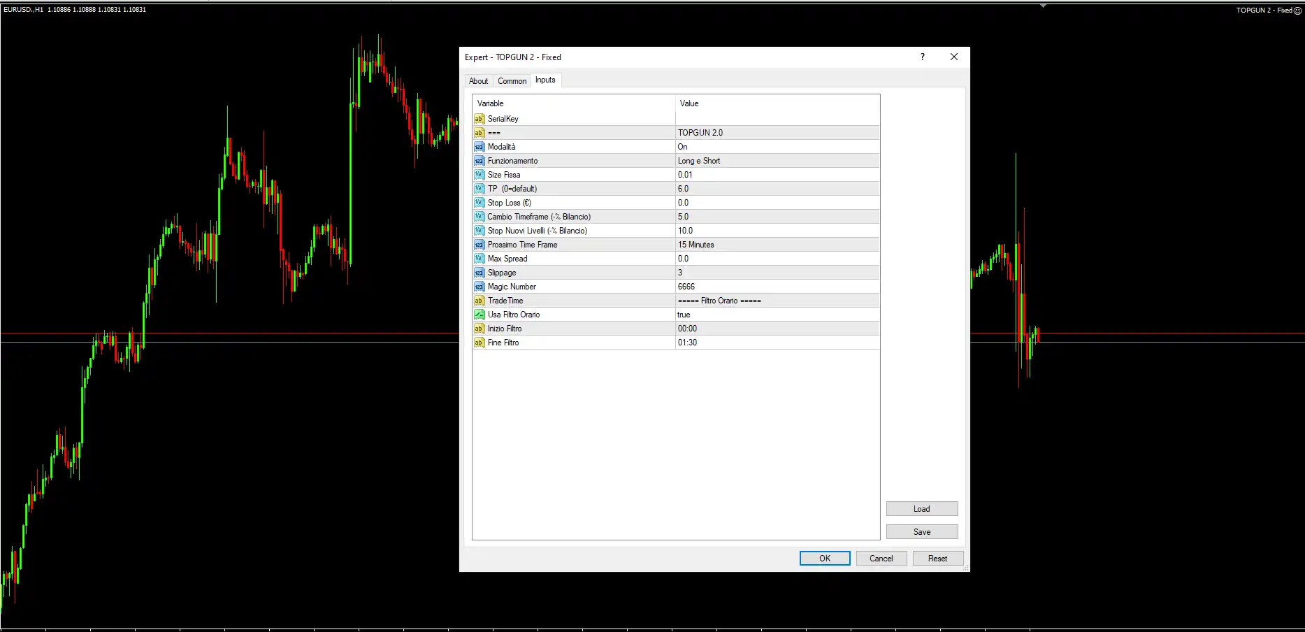This screenshot has width=1305, height=632.
Task: Click the 'TOPGUN 2.0' value cell
Action: pyautogui.click(x=777, y=133)
